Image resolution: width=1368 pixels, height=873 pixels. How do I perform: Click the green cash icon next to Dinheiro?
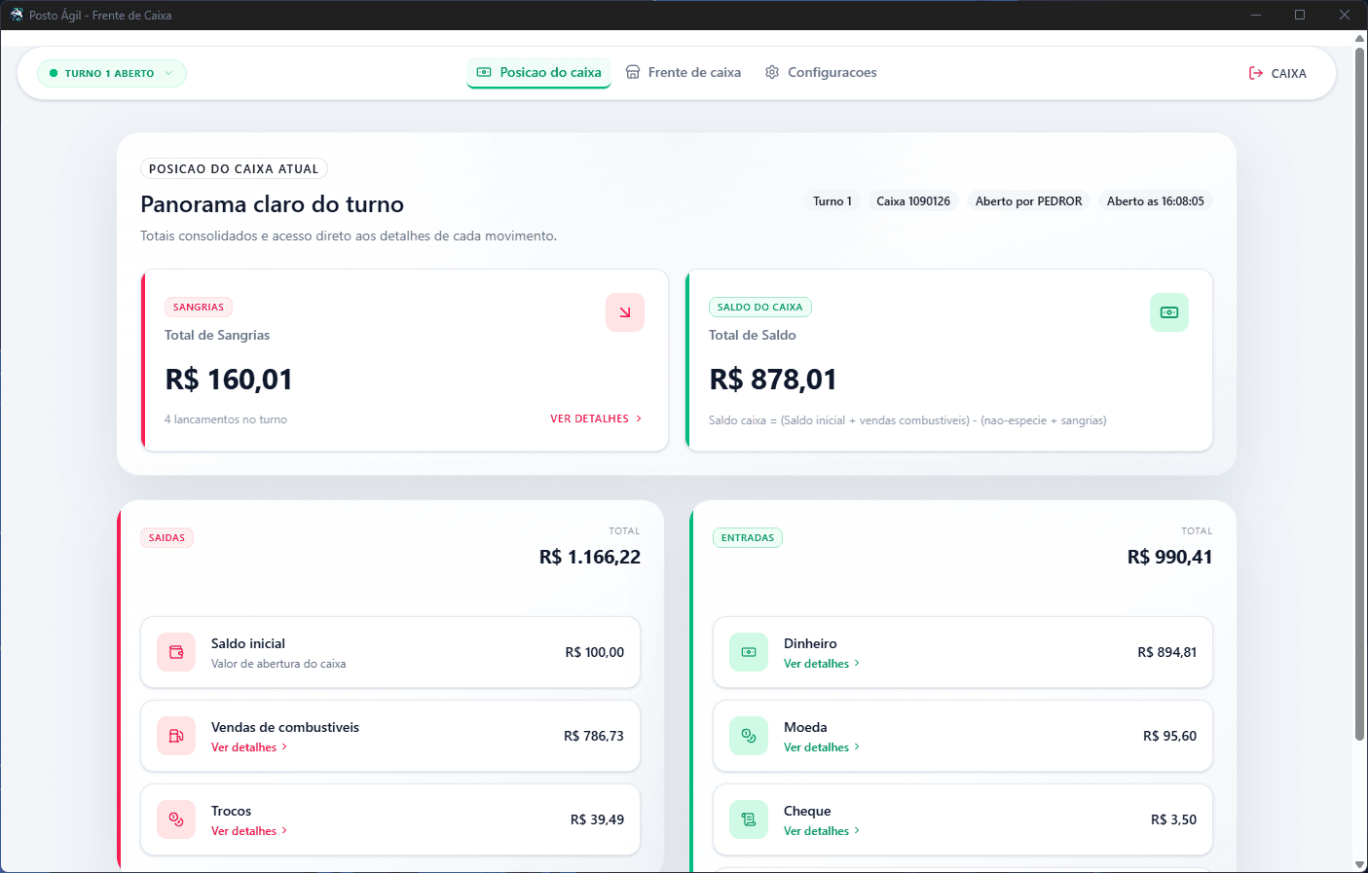click(748, 652)
